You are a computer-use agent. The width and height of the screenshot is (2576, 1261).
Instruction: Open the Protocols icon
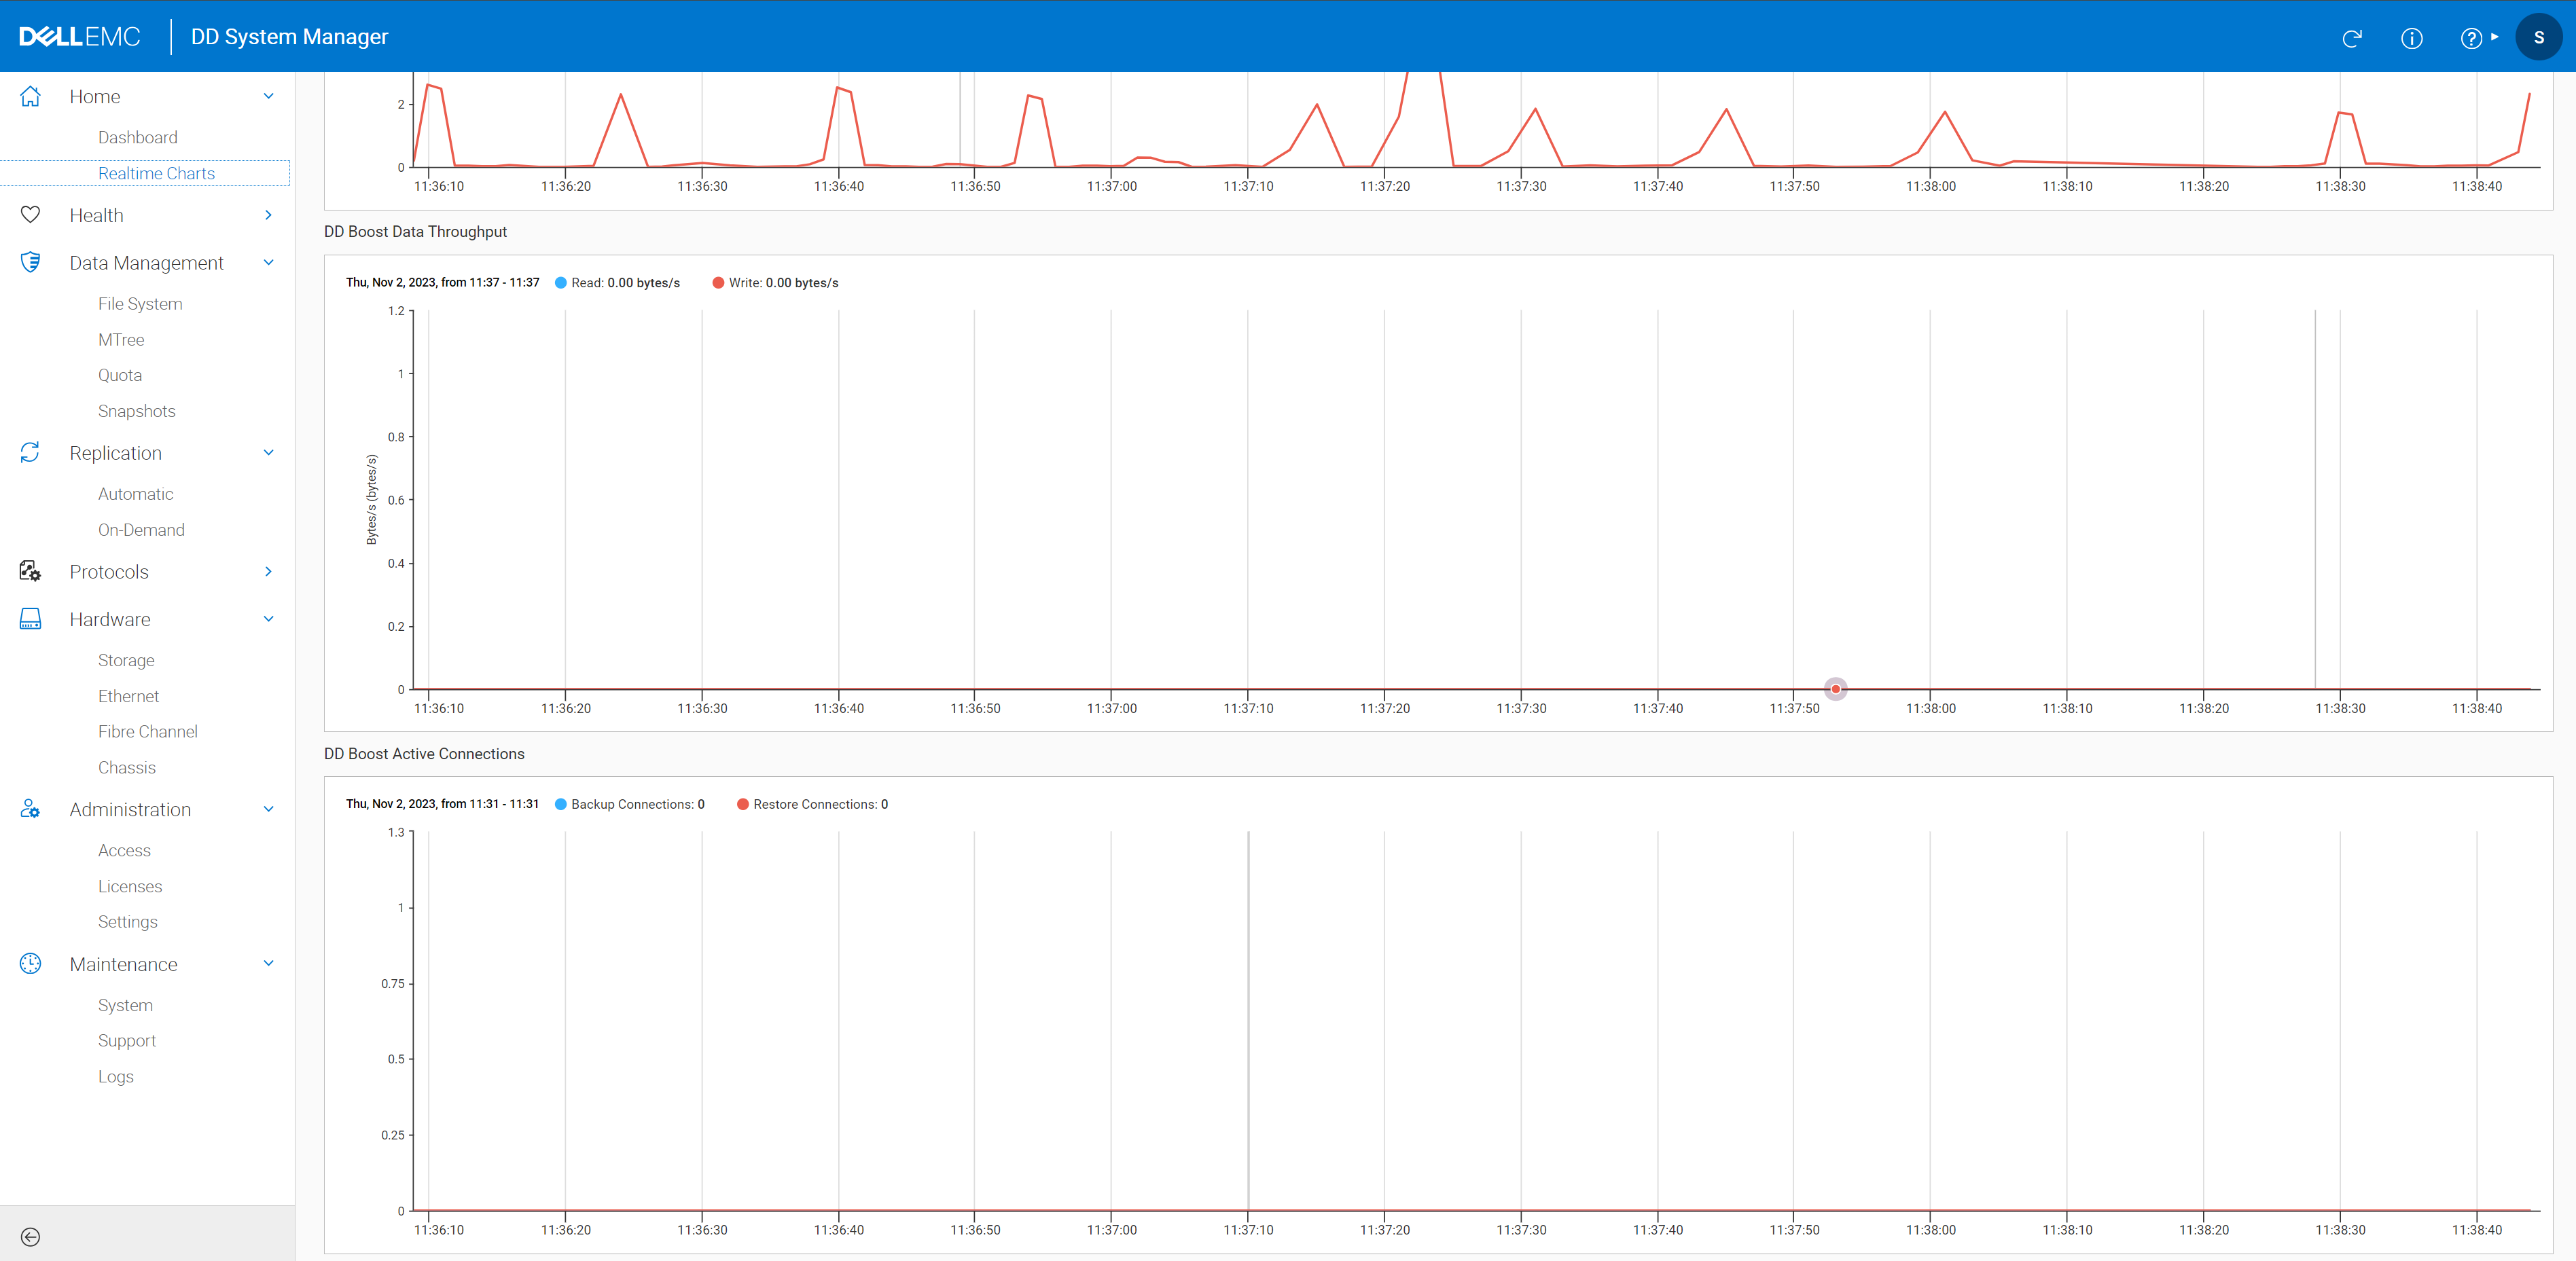[x=30, y=570]
